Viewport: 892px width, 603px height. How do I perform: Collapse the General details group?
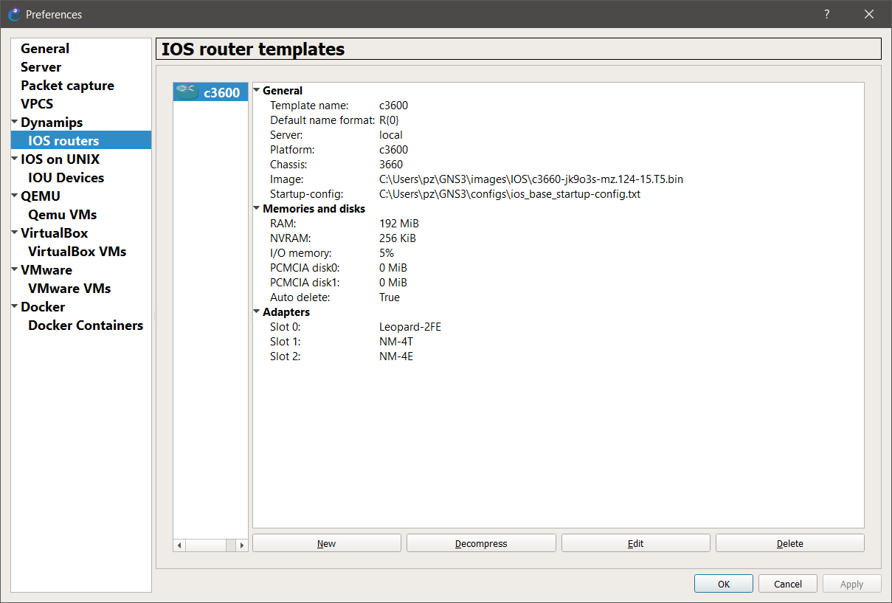257,90
